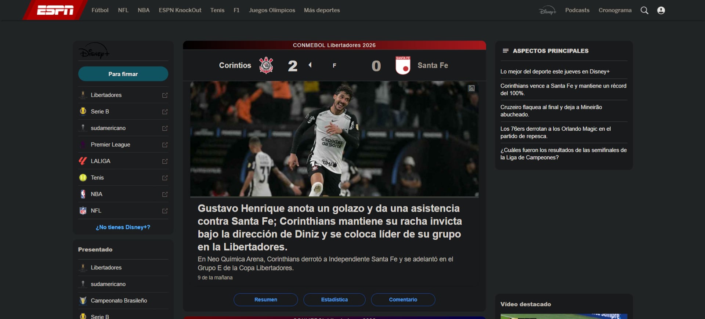Click the Corinthians team crest
The height and width of the screenshot is (319, 705).
(x=266, y=65)
